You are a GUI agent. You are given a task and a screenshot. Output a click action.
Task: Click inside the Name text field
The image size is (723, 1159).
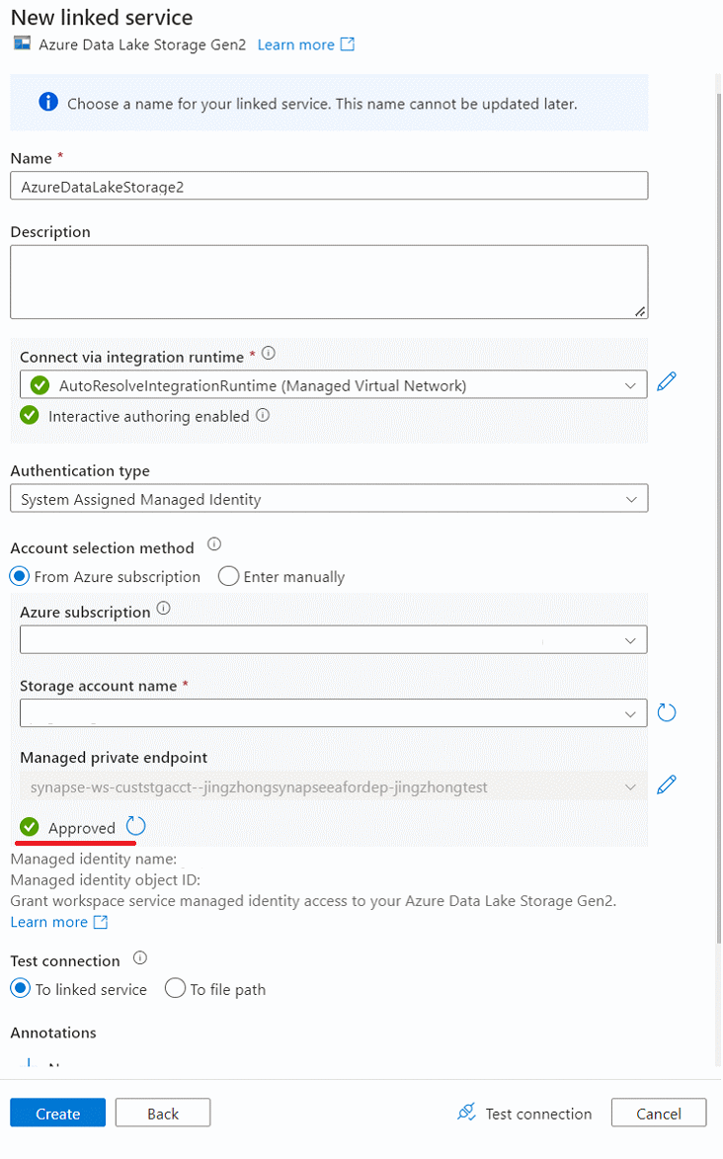pos(330,185)
